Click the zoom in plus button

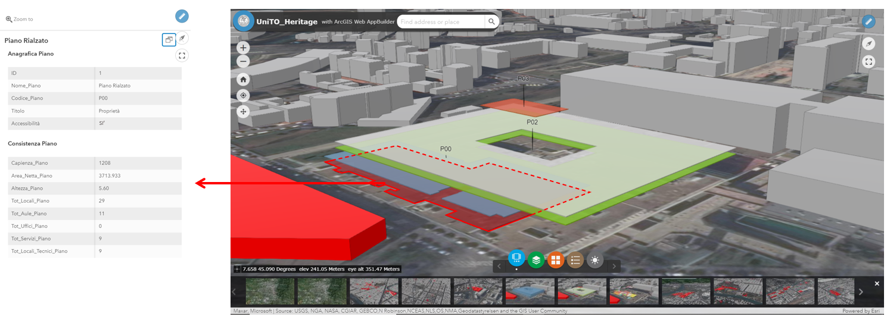243,48
